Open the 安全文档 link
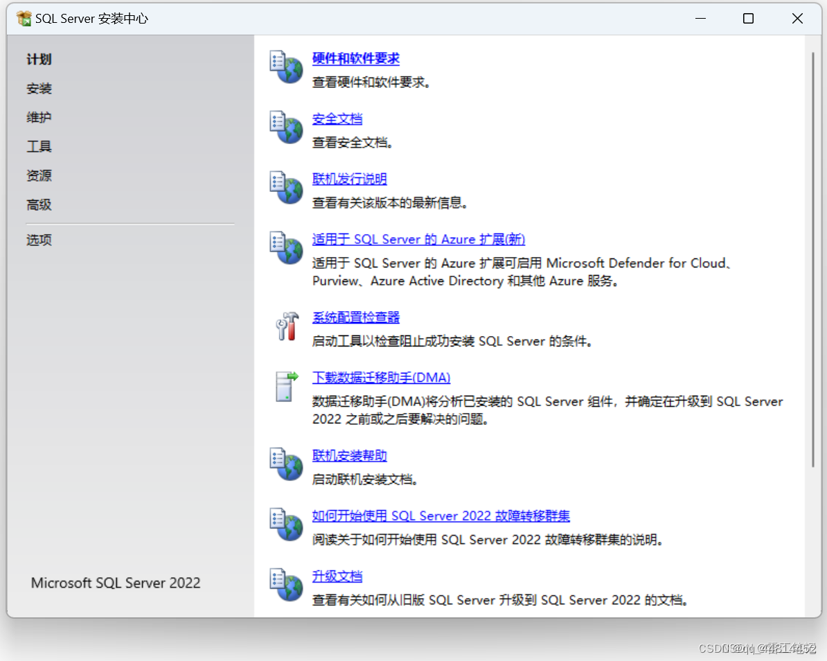The image size is (827, 661). [x=337, y=118]
